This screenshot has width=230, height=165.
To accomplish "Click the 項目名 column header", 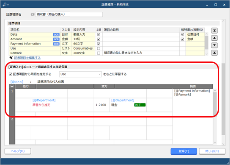I will point(35,30).
